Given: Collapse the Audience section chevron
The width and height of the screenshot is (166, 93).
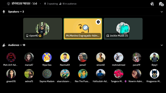Looking at the screenshot, I should 162,45.
